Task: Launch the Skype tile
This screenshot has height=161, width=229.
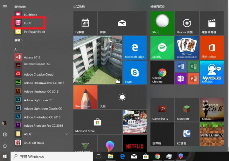Action: click(135, 72)
